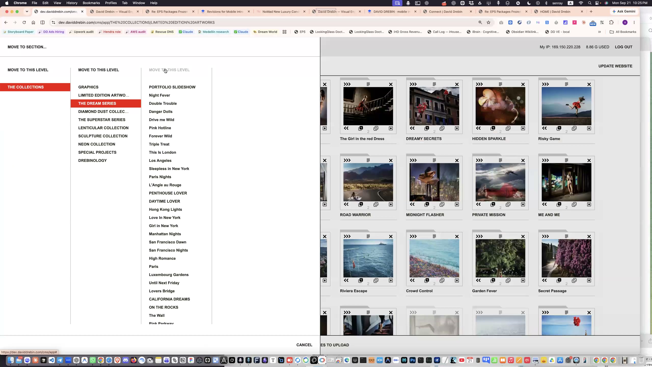Expand LIMITED EDITION ARTWORKS section in list
The image size is (652, 367).
(104, 95)
